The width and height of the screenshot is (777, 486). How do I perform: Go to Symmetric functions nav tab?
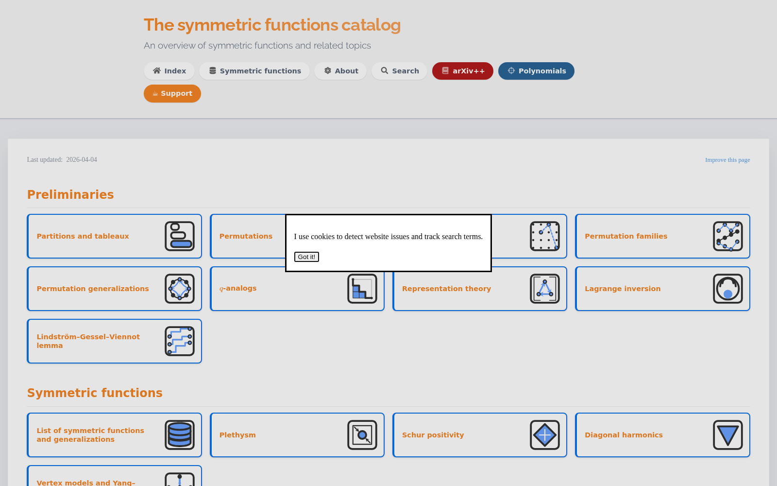[254, 71]
